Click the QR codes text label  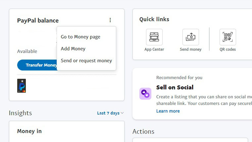coord(227,49)
